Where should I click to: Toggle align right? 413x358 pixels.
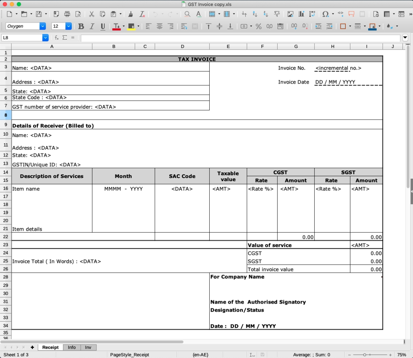point(170,26)
